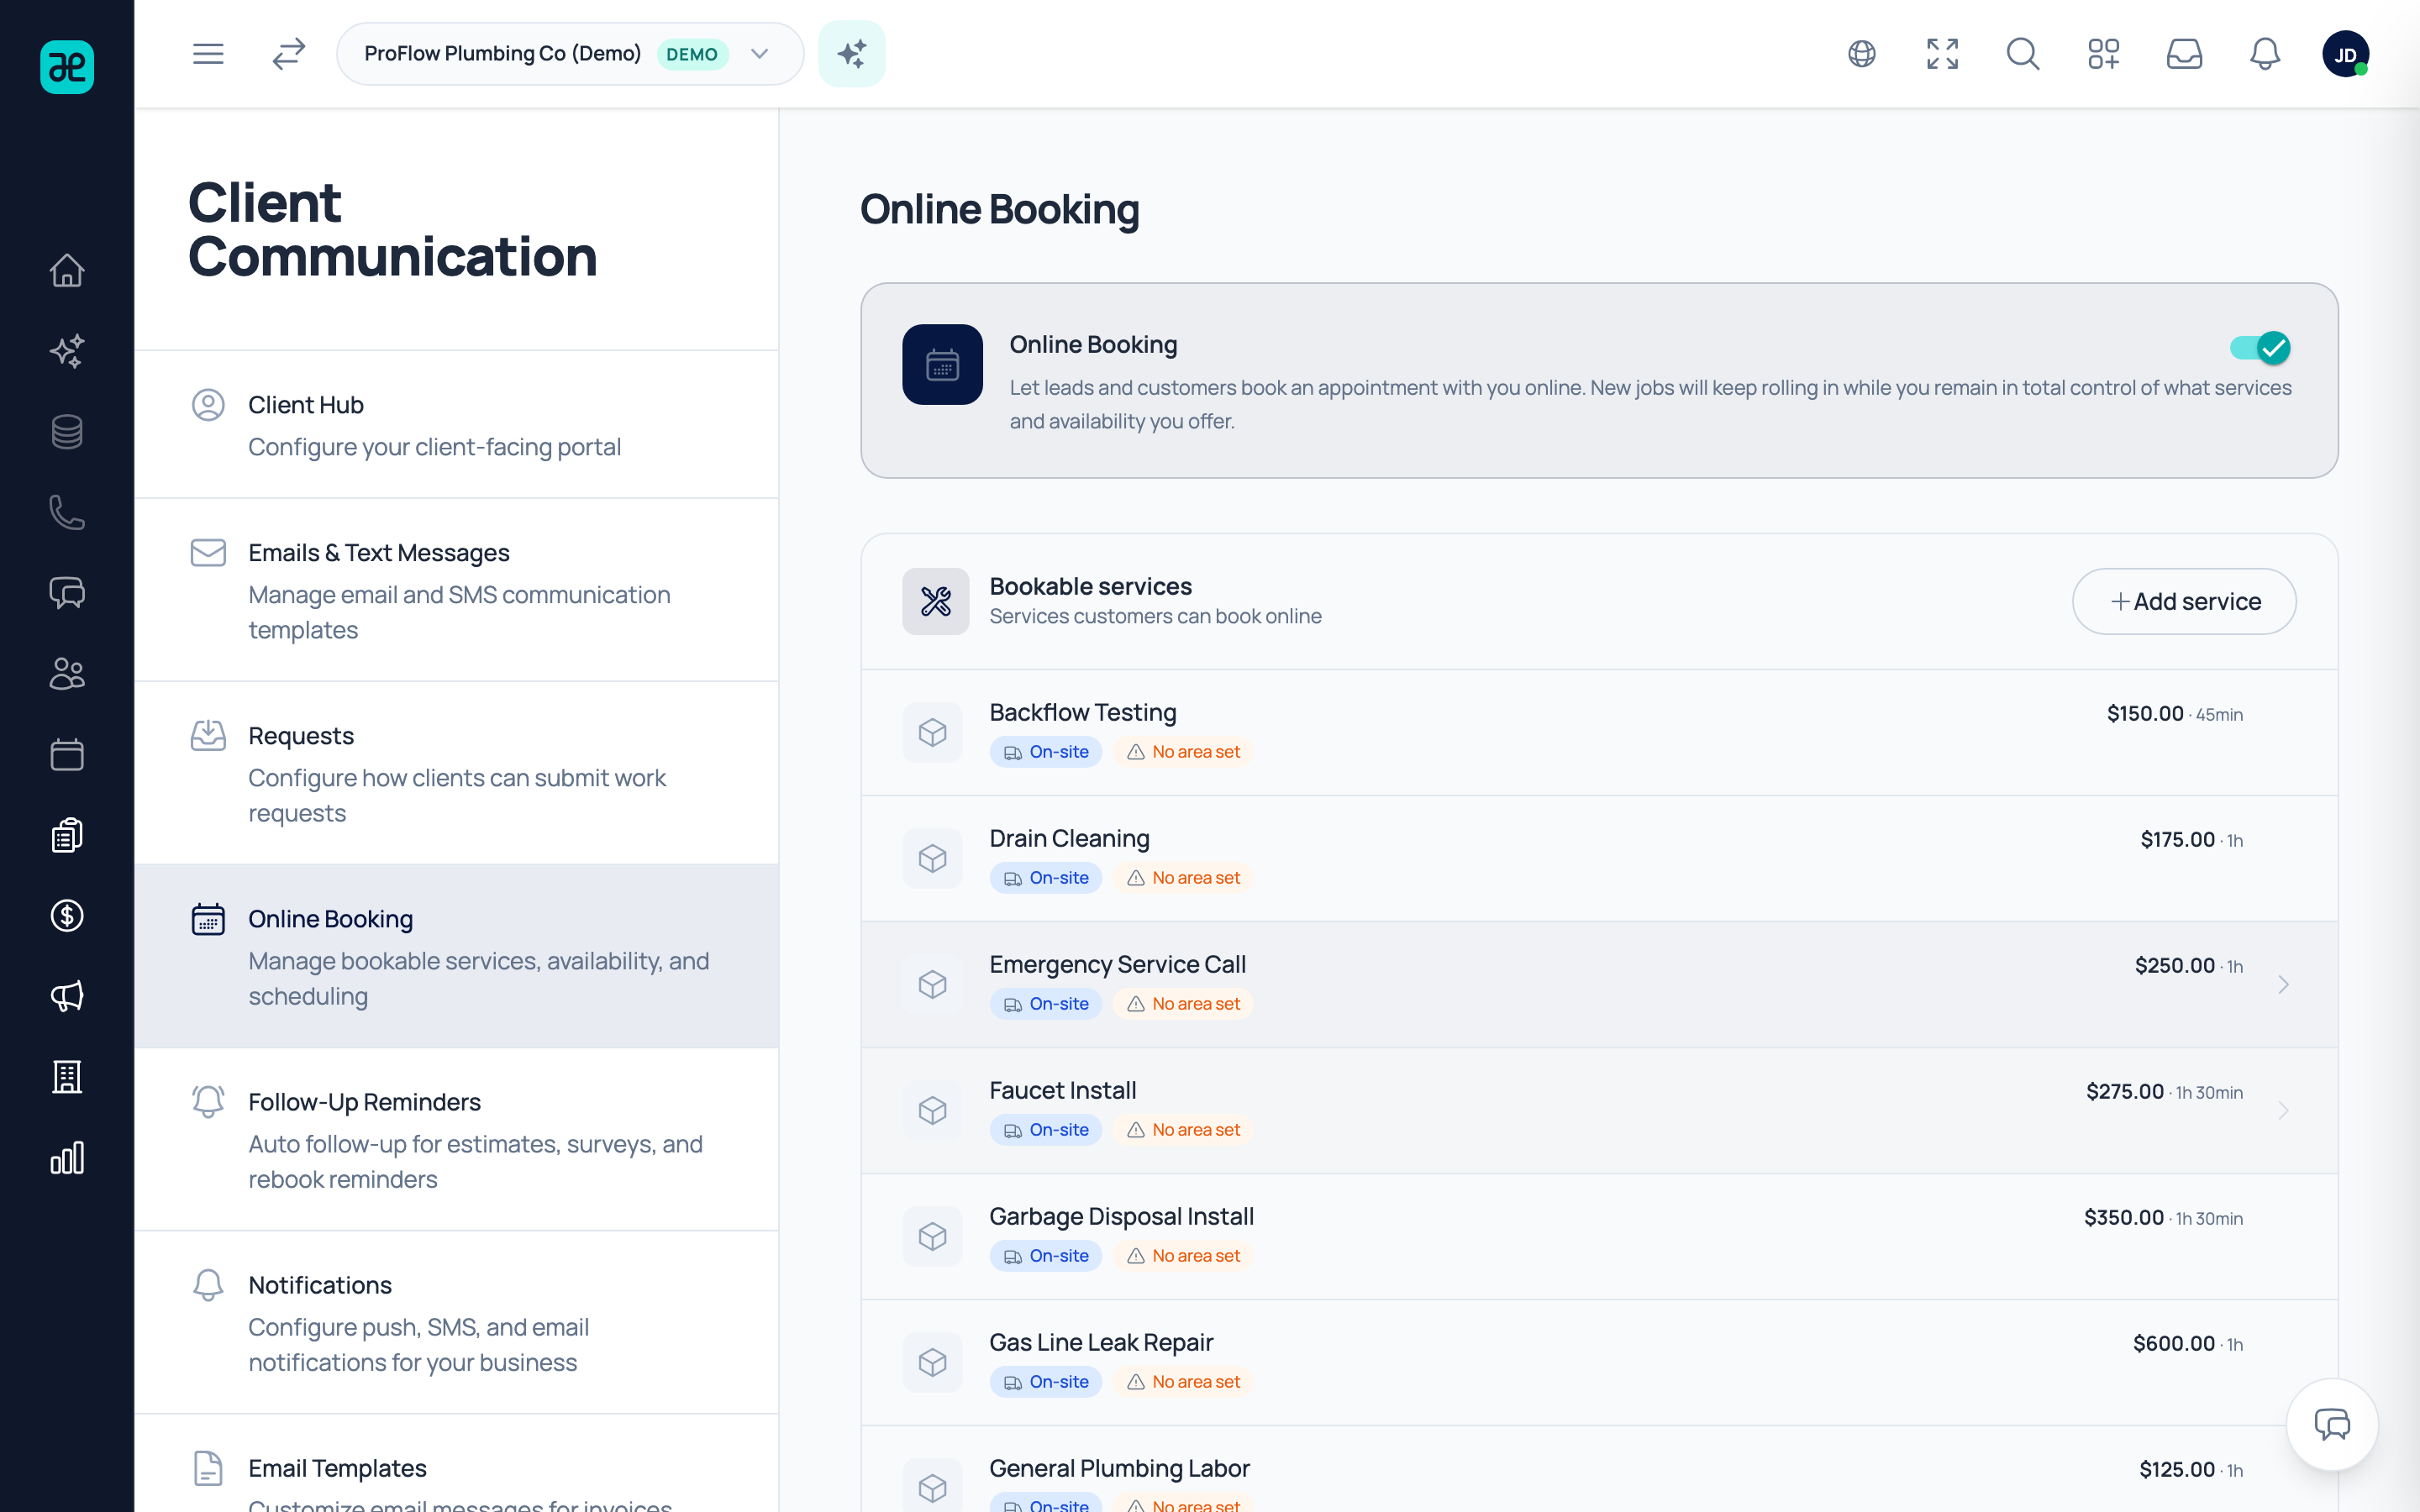
Task: Click the globe language icon
Action: 1862,54
